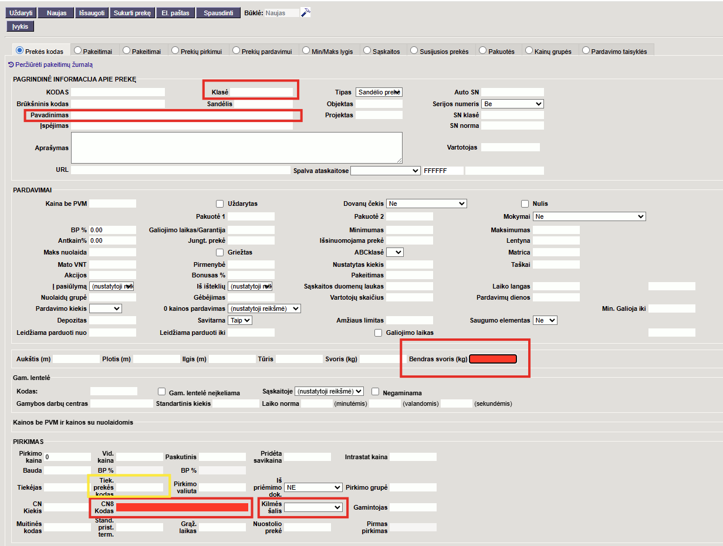Click the URL input field

pyautogui.click(x=181, y=171)
